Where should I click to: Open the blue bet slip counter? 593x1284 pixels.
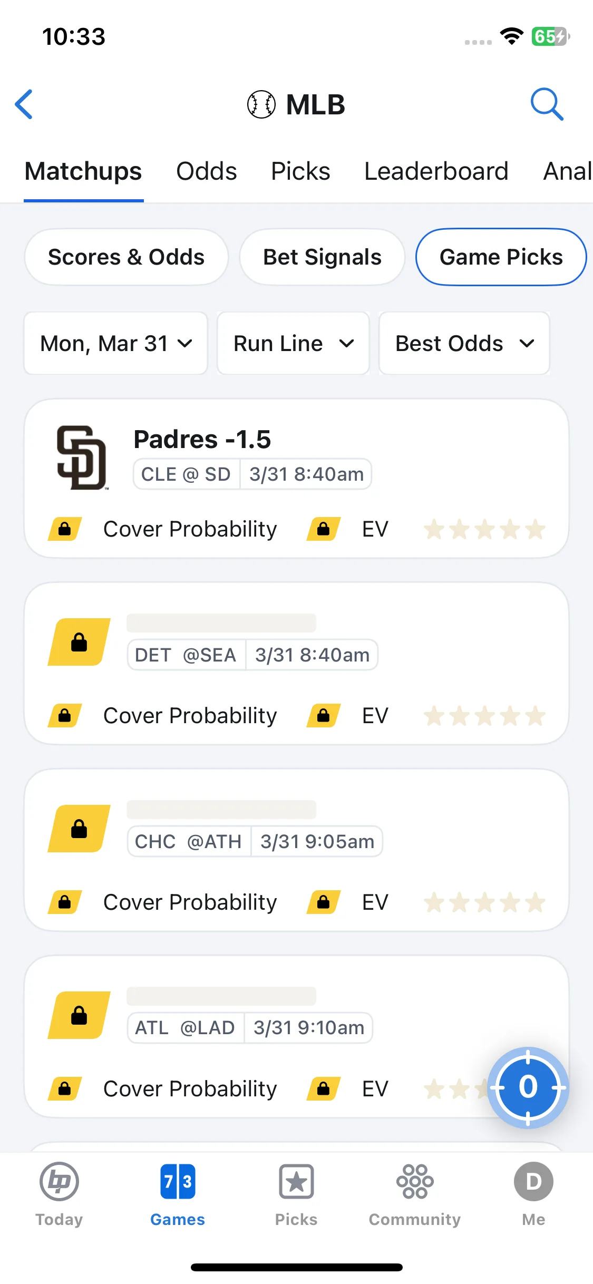[528, 1087]
